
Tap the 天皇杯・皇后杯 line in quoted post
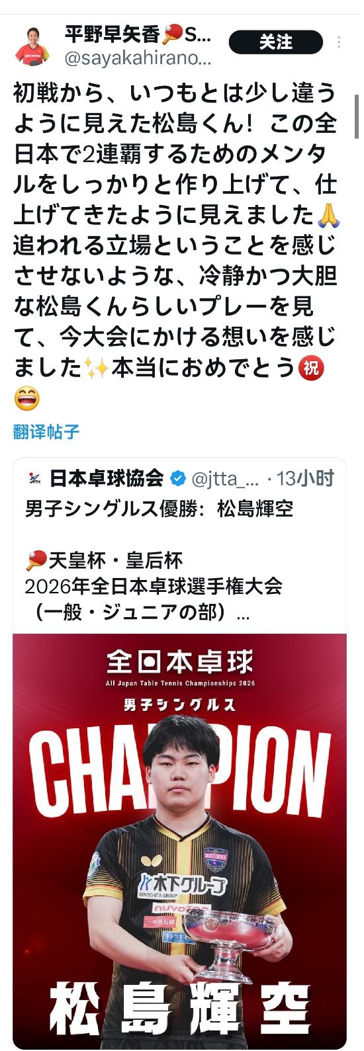tap(104, 560)
